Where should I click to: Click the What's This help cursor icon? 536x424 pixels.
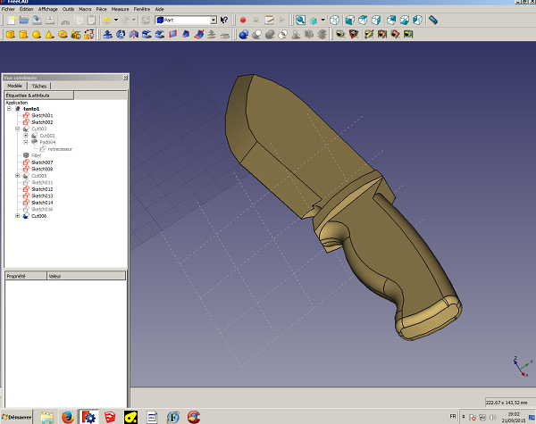224,21
